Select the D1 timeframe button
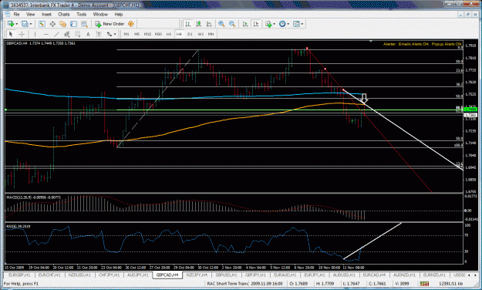The height and width of the screenshot is (290, 482). point(190,34)
